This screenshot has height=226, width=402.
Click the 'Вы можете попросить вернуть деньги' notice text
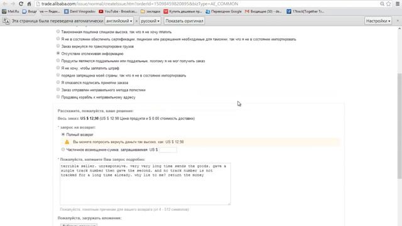(128, 142)
